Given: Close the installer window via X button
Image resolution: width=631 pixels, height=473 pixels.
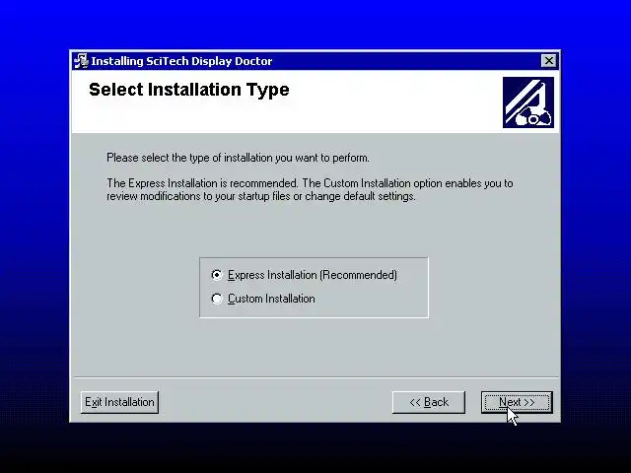Looking at the screenshot, I should [548, 61].
